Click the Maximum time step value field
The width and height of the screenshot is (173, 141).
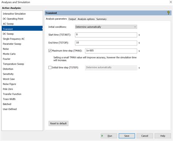111,51
